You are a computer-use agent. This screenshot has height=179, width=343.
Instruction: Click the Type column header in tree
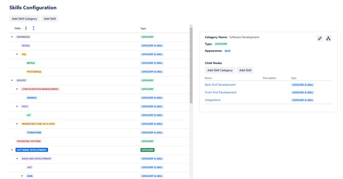coord(143,28)
